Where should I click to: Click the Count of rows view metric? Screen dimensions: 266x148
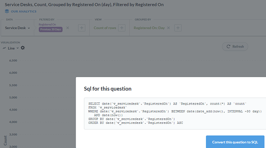pos(105,28)
